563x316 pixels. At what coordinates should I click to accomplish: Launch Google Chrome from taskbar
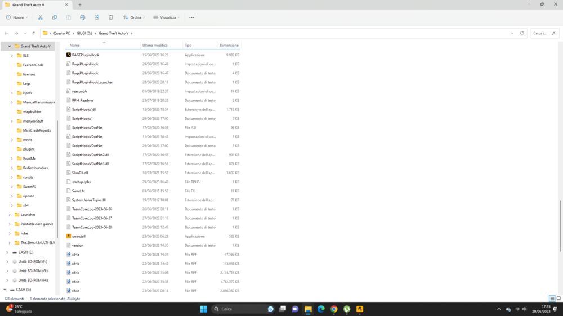pyautogui.click(x=334, y=309)
